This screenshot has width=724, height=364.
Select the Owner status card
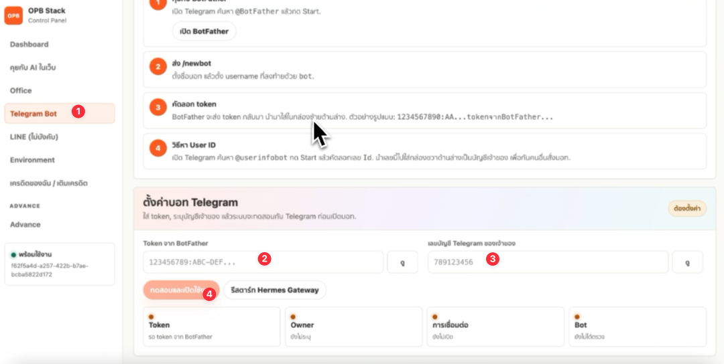[x=354, y=327]
